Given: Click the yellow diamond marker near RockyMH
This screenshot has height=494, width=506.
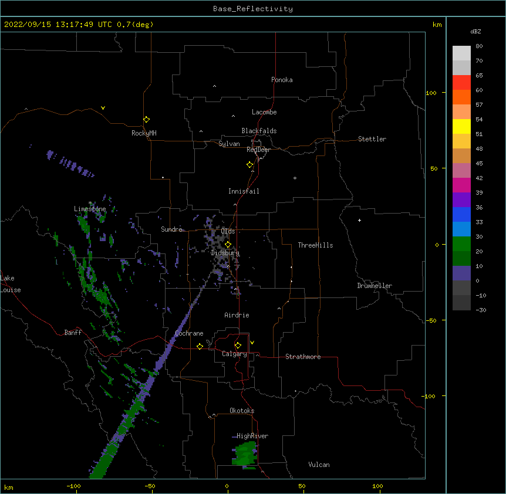Looking at the screenshot, I should [146, 120].
